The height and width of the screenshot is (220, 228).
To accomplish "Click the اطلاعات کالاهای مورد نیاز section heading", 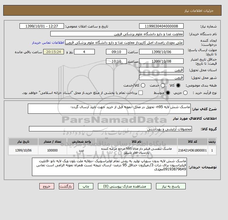I will [x=195, y=118].
